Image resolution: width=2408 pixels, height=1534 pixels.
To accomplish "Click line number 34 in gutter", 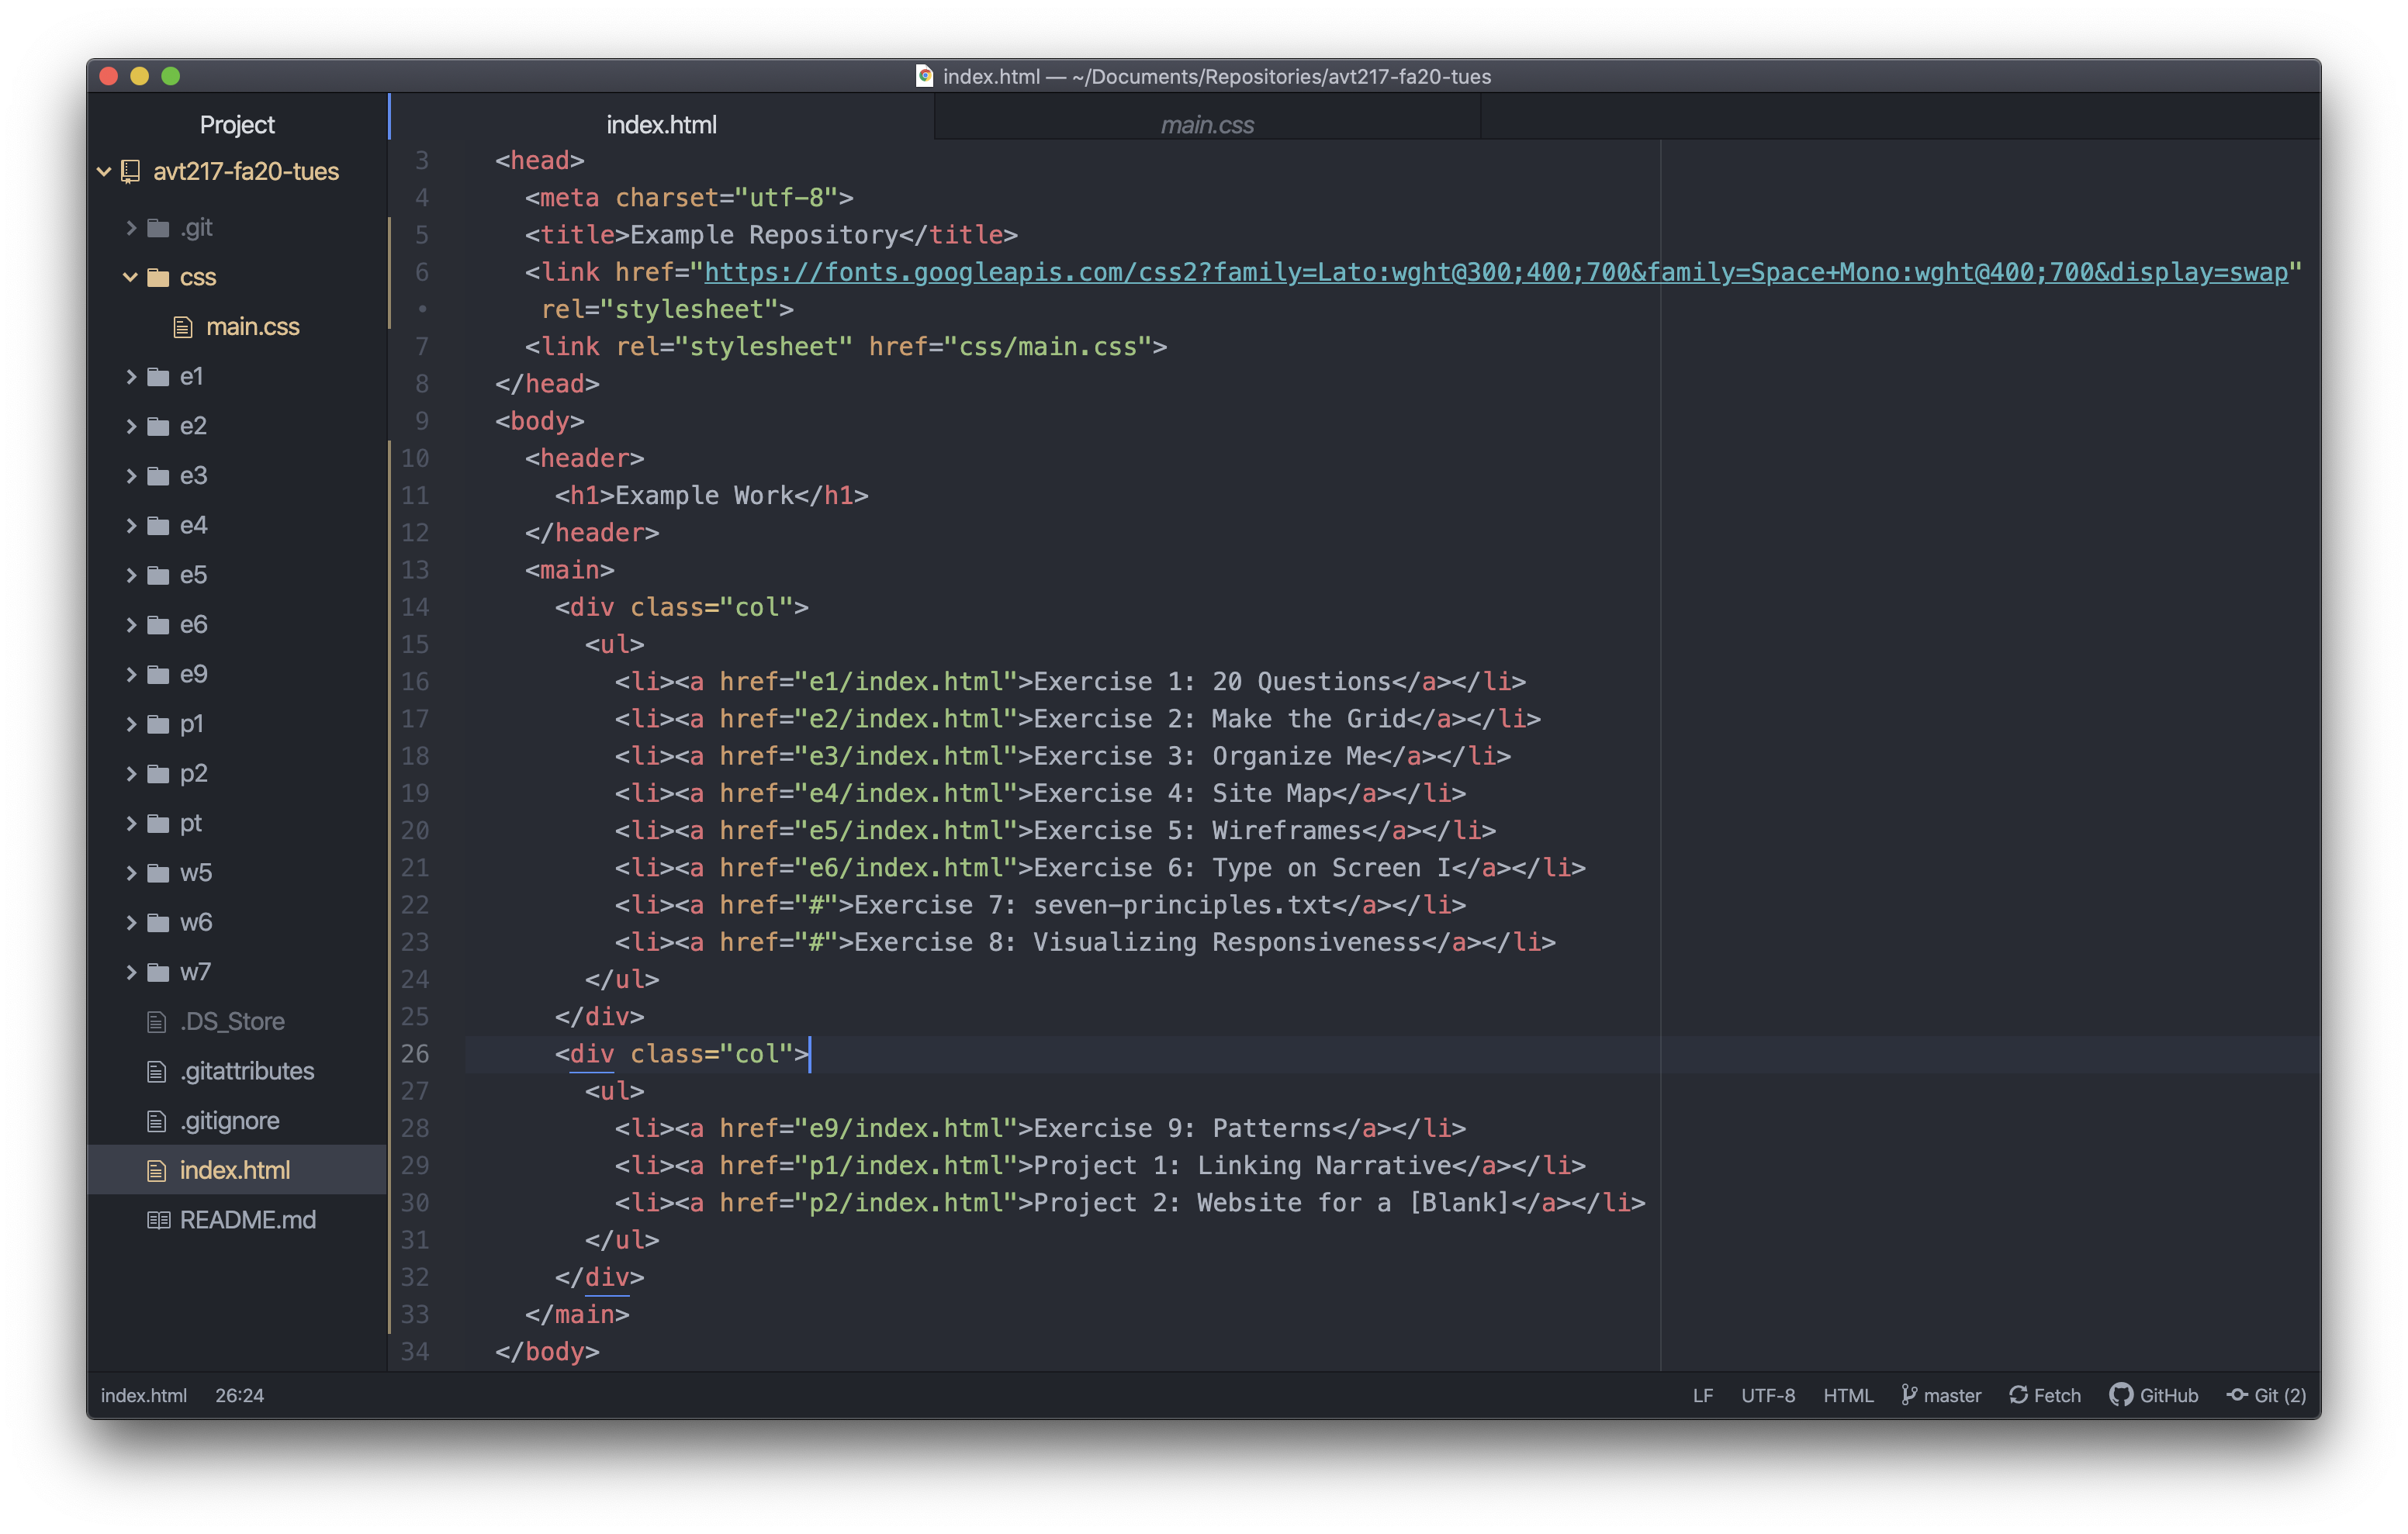I will (x=415, y=1352).
